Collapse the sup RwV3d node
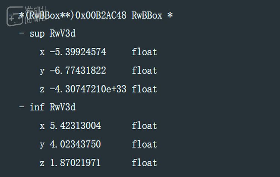This screenshot has width=280, height=177. click(22, 33)
